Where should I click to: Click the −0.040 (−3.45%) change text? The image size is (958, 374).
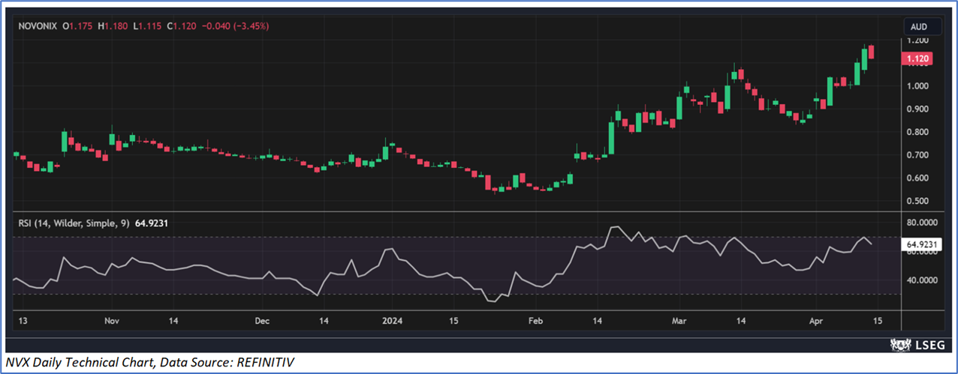pyautogui.click(x=236, y=26)
